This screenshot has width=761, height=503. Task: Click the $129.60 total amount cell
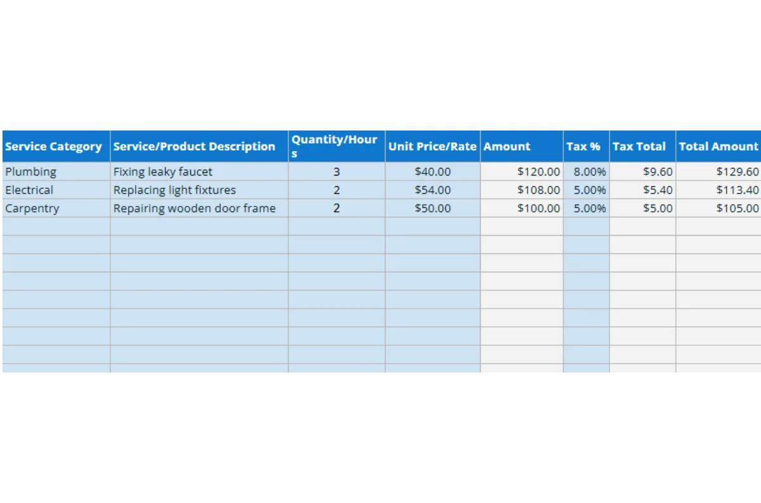pos(719,172)
